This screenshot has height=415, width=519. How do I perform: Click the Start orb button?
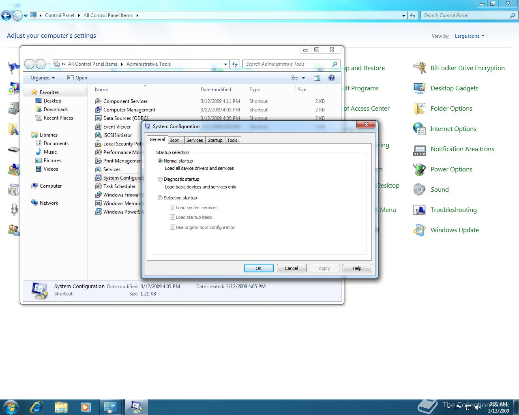click(11, 406)
